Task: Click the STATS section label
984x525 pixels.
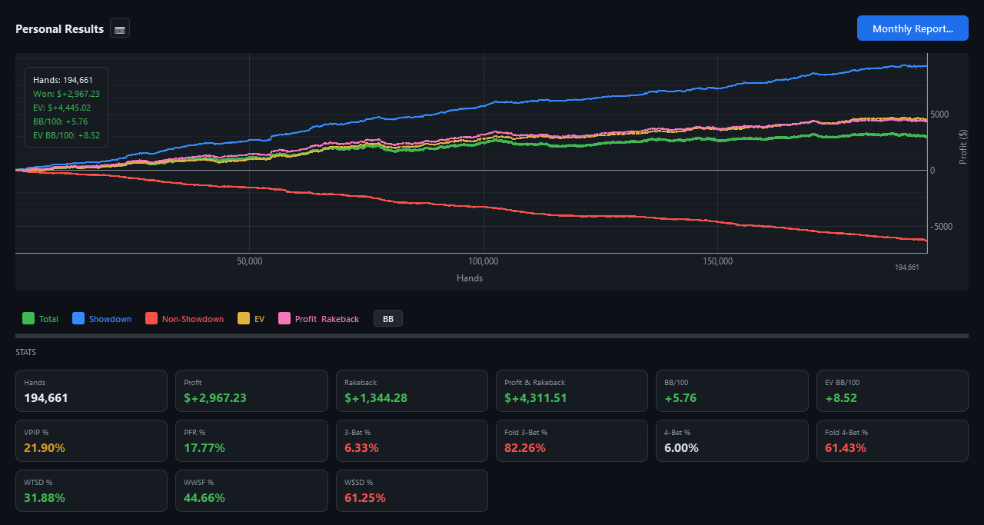Action: (25, 353)
